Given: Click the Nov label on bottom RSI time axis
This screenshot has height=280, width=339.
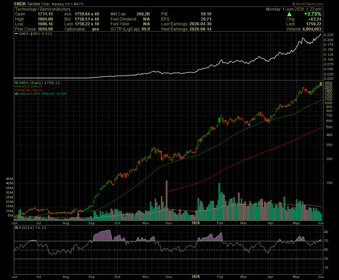Looking at the screenshot, I should (146, 277).
